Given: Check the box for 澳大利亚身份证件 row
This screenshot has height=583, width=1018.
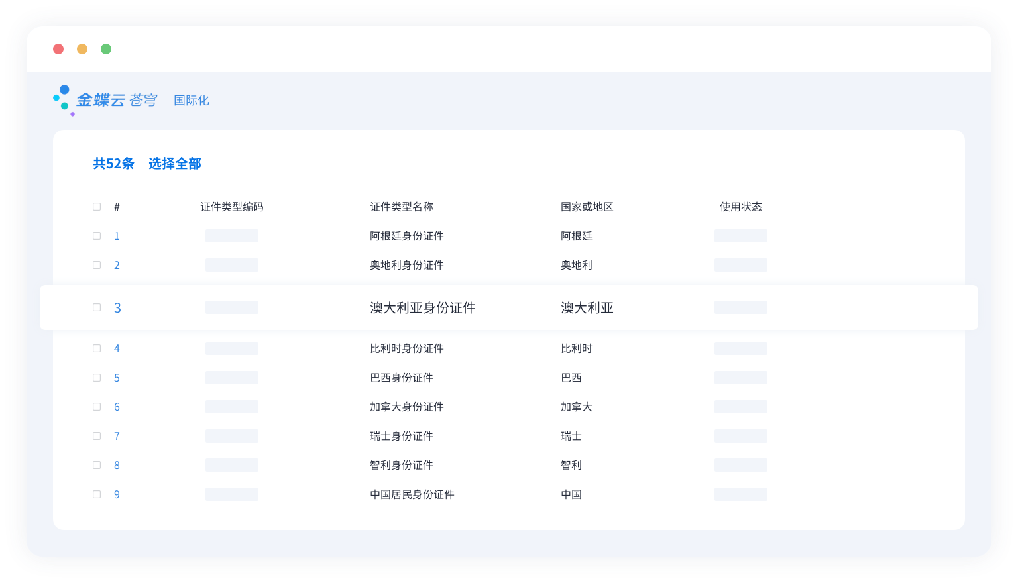Looking at the screenshot, I should coord(97,307).
